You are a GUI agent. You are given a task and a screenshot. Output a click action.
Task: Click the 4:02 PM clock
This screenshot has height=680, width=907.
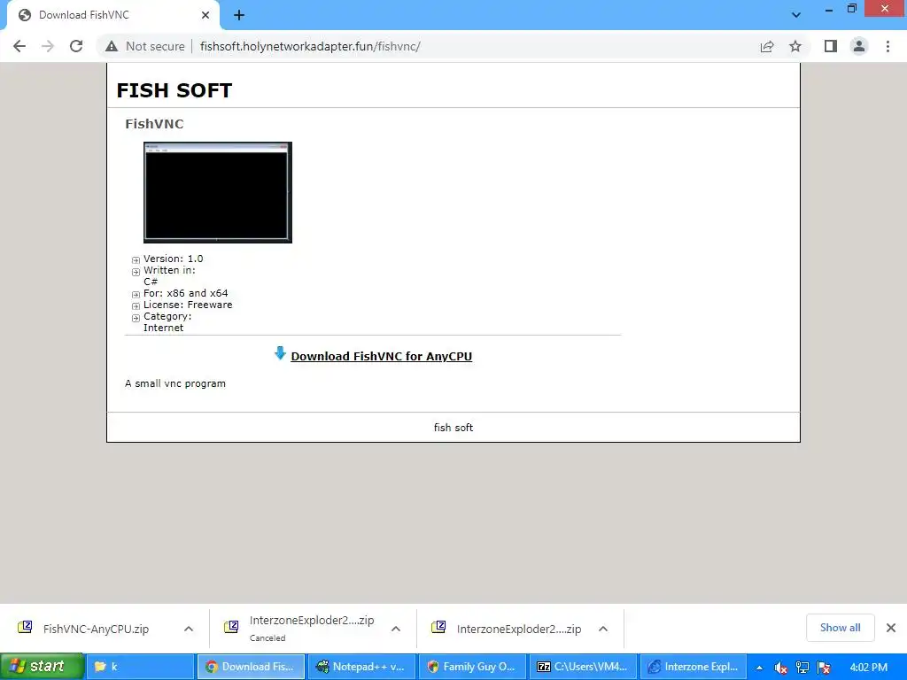click(x=868, y=668)
